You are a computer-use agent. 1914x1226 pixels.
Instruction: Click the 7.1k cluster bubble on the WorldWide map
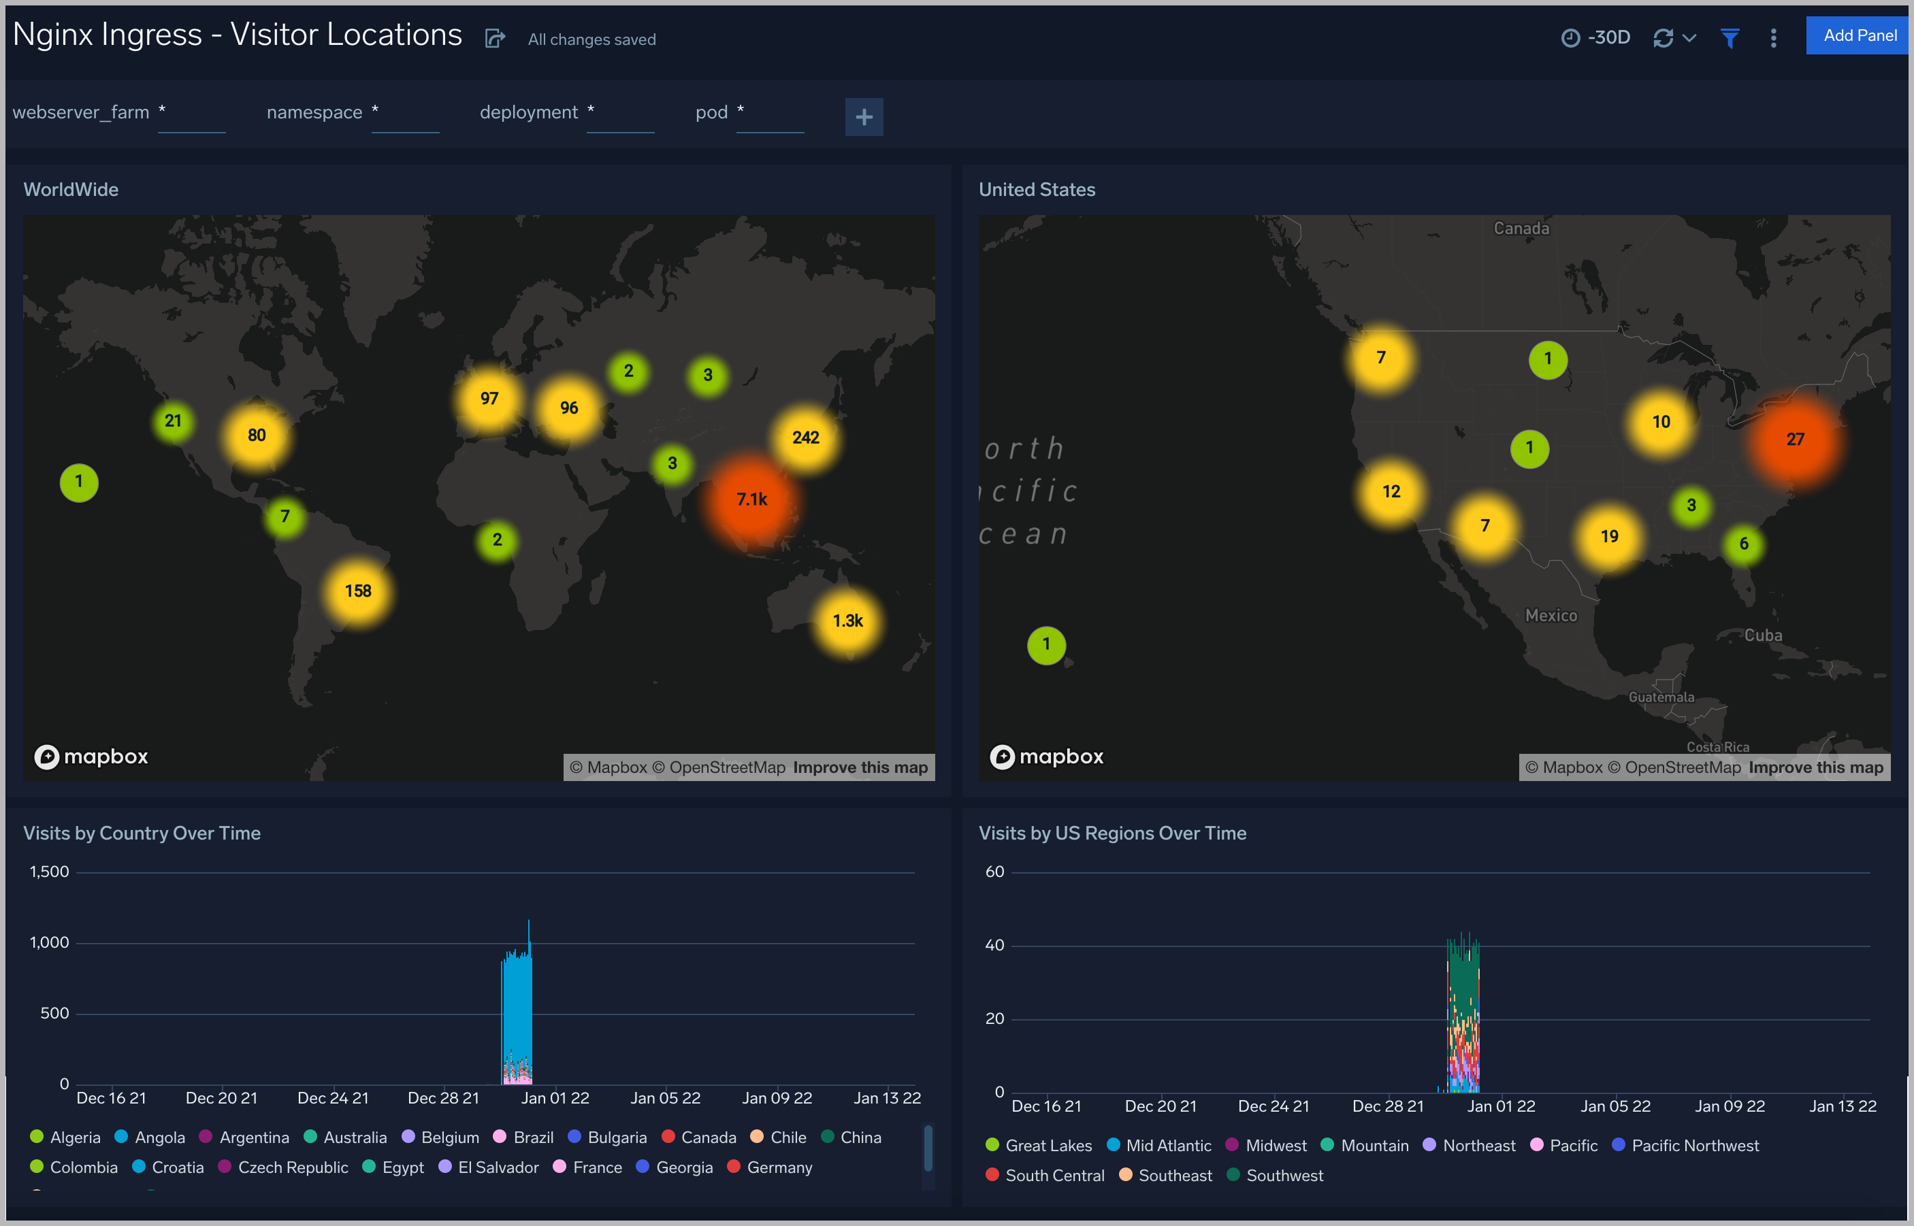[751, 500]
